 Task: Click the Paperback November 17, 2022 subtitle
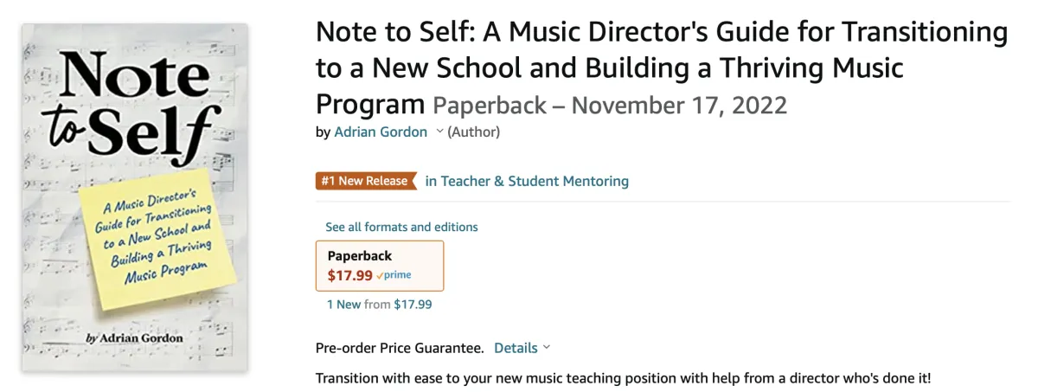click(x=610, y=105)
